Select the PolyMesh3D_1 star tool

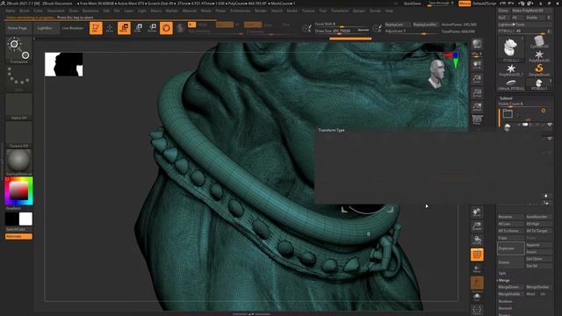coord(511,70)
